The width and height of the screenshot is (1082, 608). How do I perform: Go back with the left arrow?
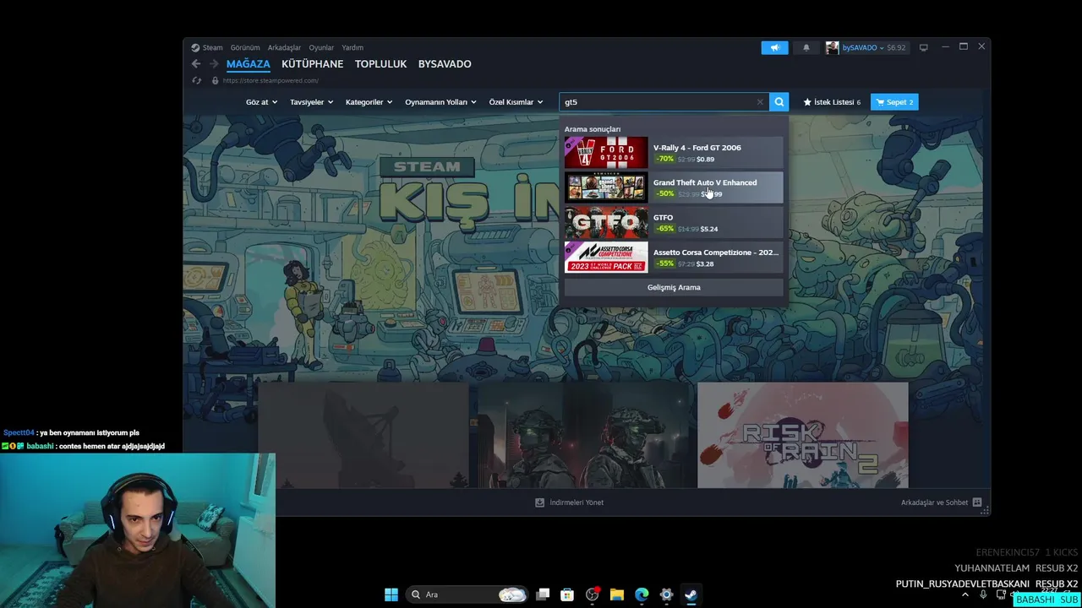coord(196,64)
